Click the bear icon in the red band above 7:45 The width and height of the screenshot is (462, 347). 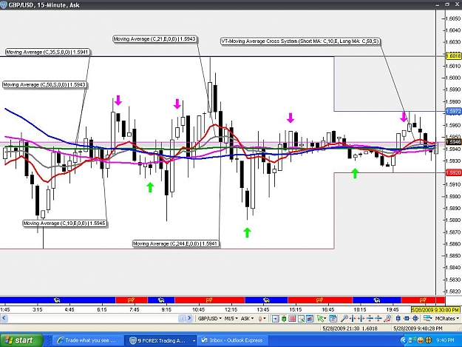[x=131, y=300]
